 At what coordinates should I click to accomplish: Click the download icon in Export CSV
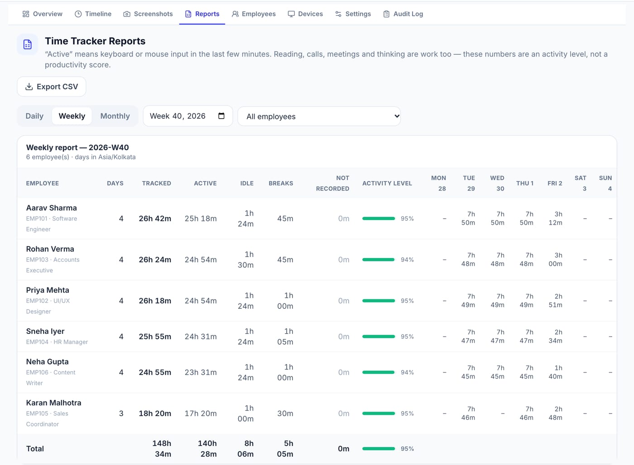click(29, 86)
